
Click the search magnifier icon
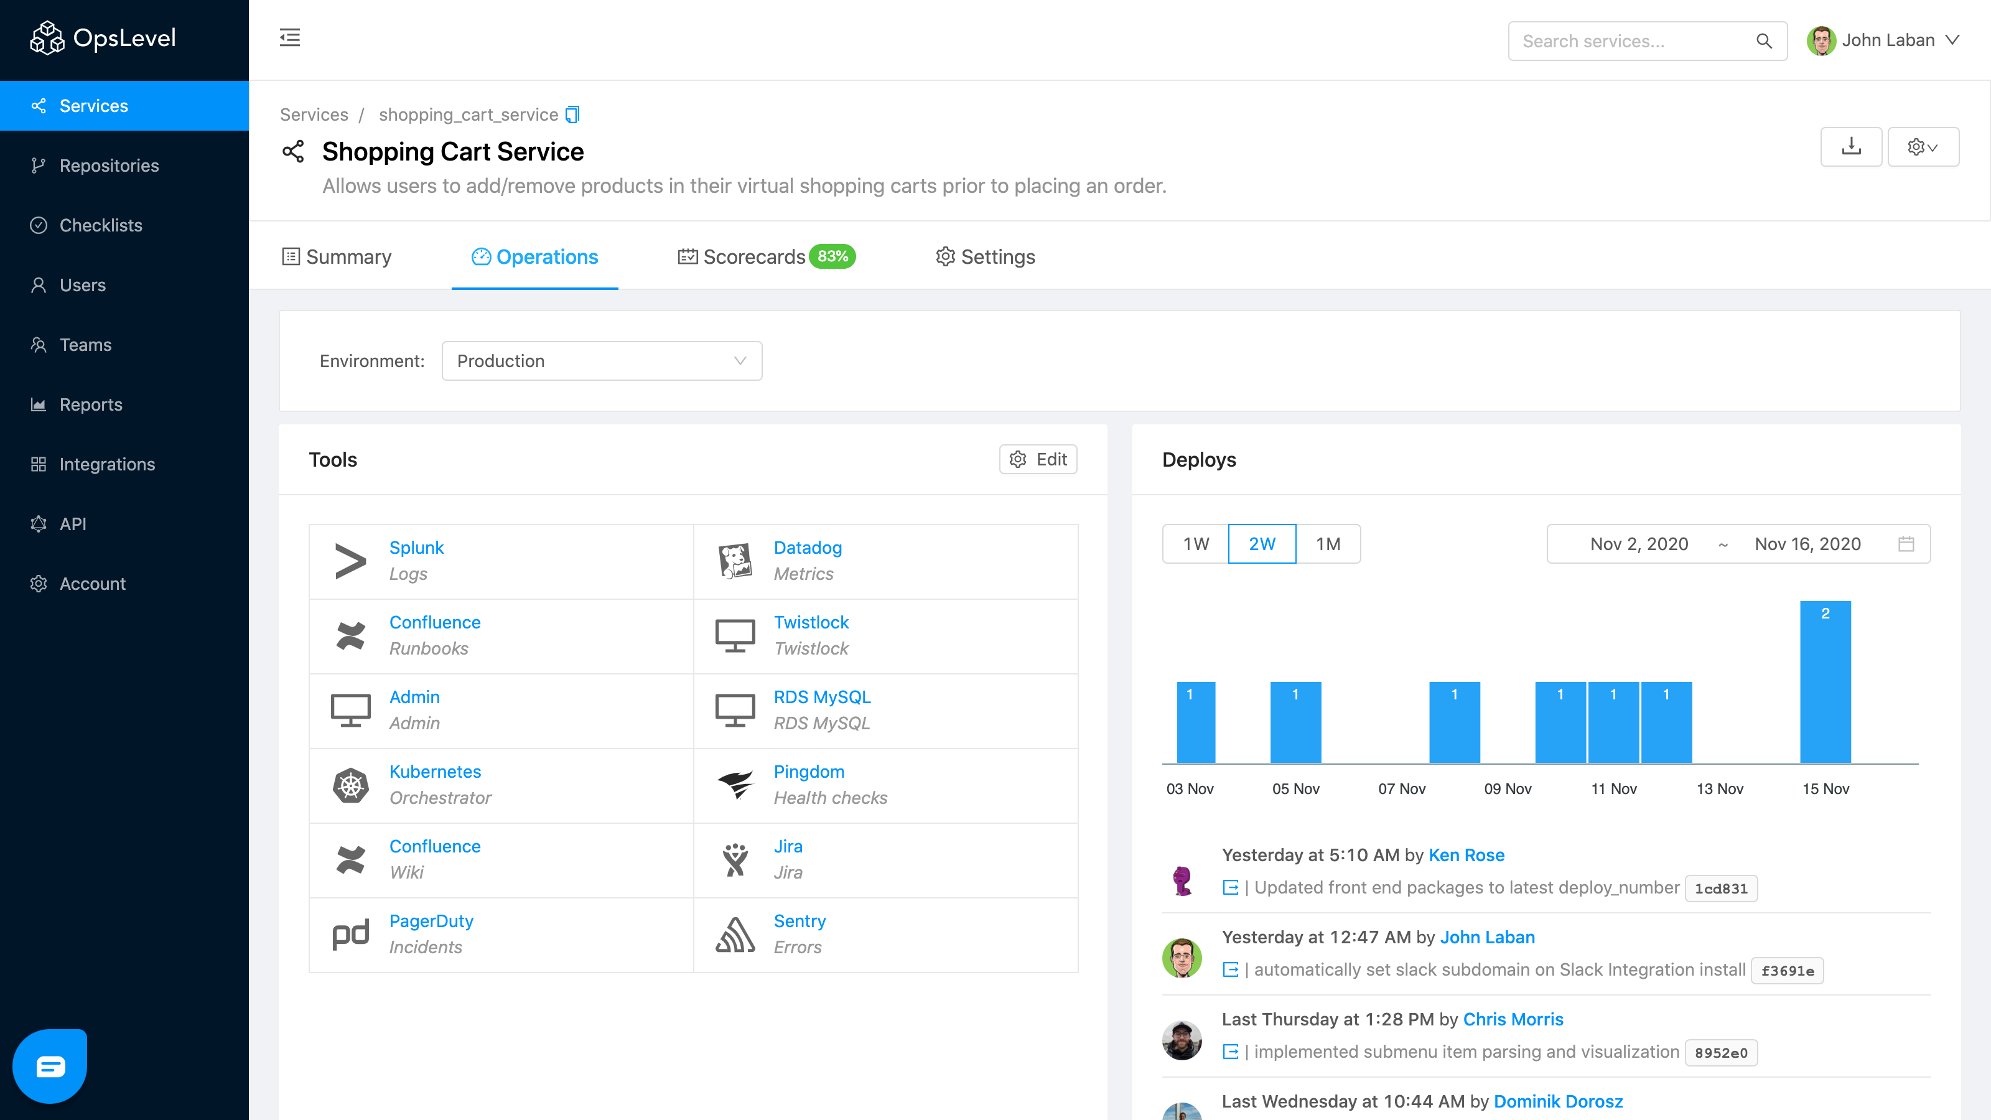[x=1764, y=41]
